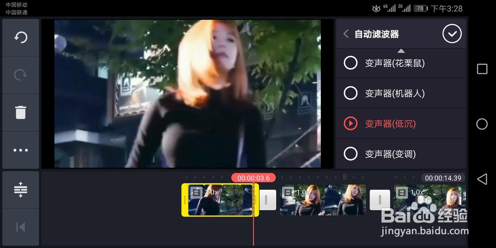Viewport: 496px width, 248px height.
Task: Tap the 4G signal strength indicator
Action: (389, 8)
